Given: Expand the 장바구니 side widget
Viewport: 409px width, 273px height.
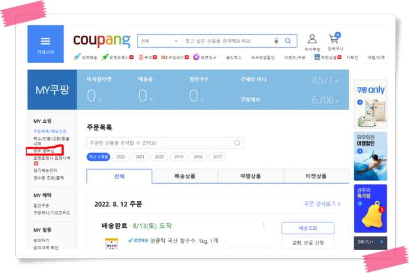Looking at the screenshot, I should point(370,243).
